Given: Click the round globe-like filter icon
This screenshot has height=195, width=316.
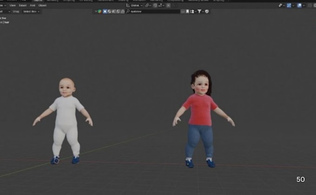Looking at the screenshot, I should pyautogui.click(x=109, y=12).
